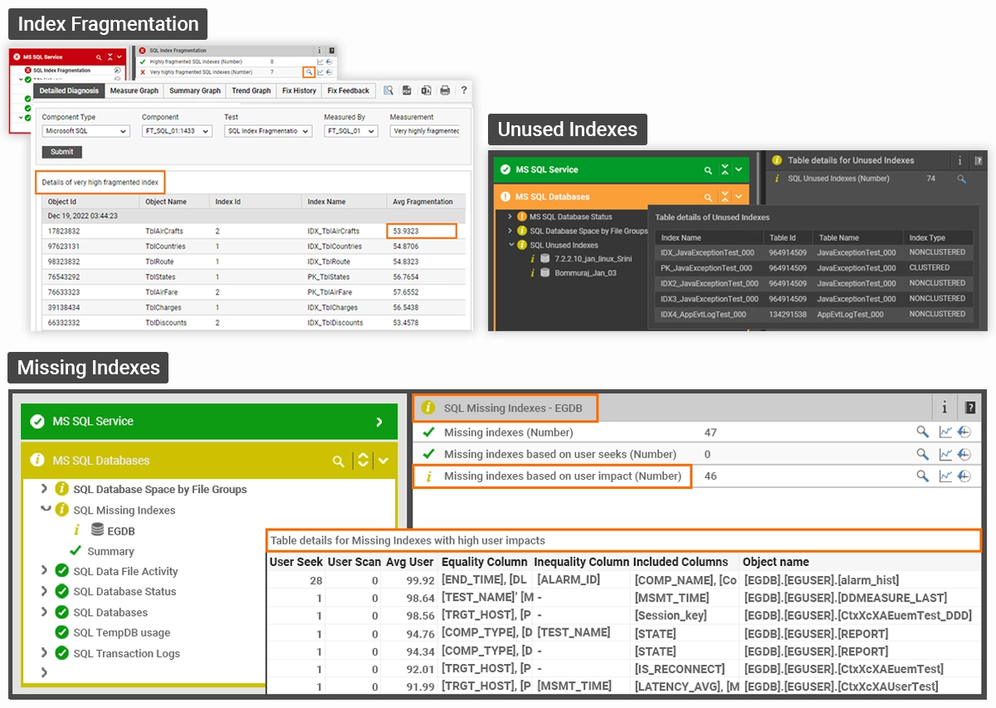Open magnifier for missing indexes by user seeks
The width and height of the screenshot is (996, 708).
(x=922, y=454)
